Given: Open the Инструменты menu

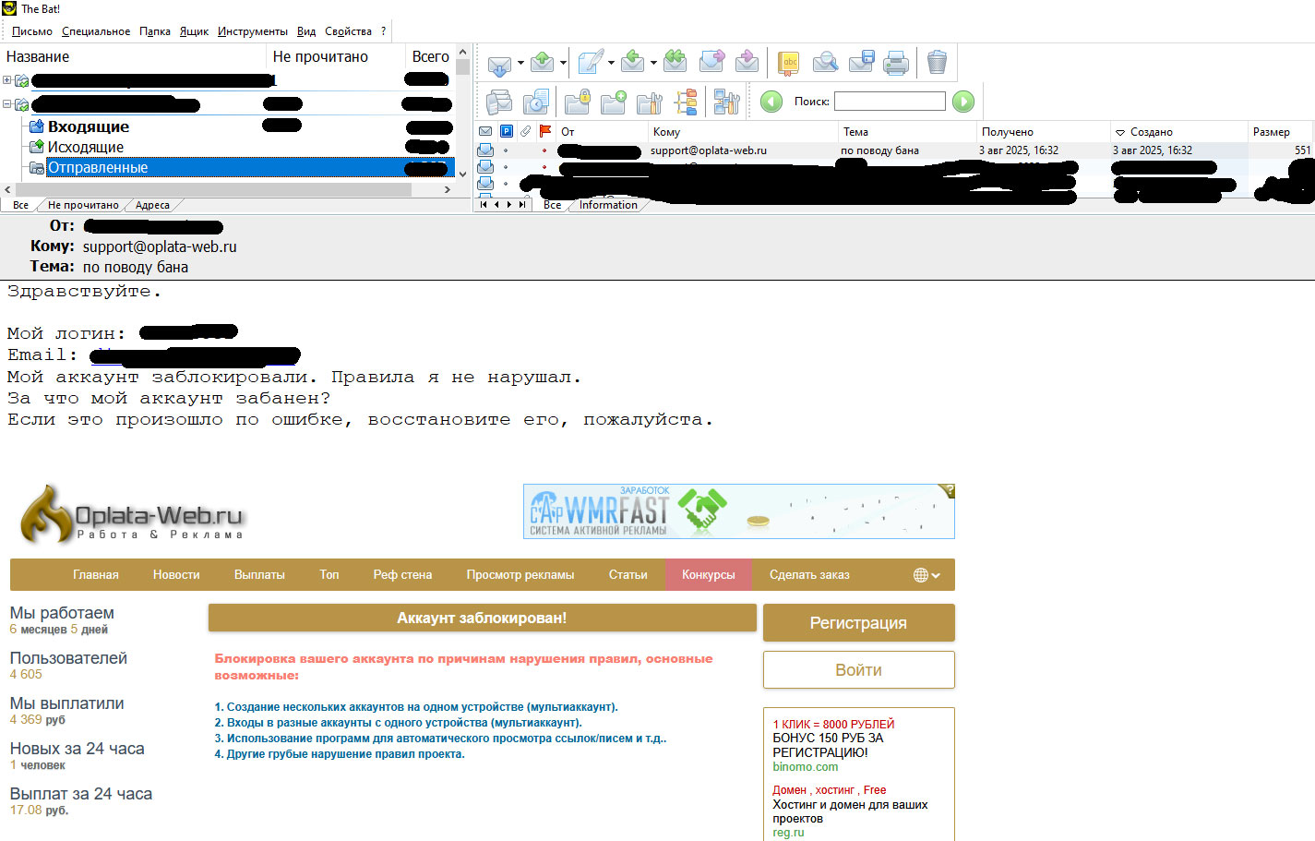Looking at the screenshot, I should 252,31.
